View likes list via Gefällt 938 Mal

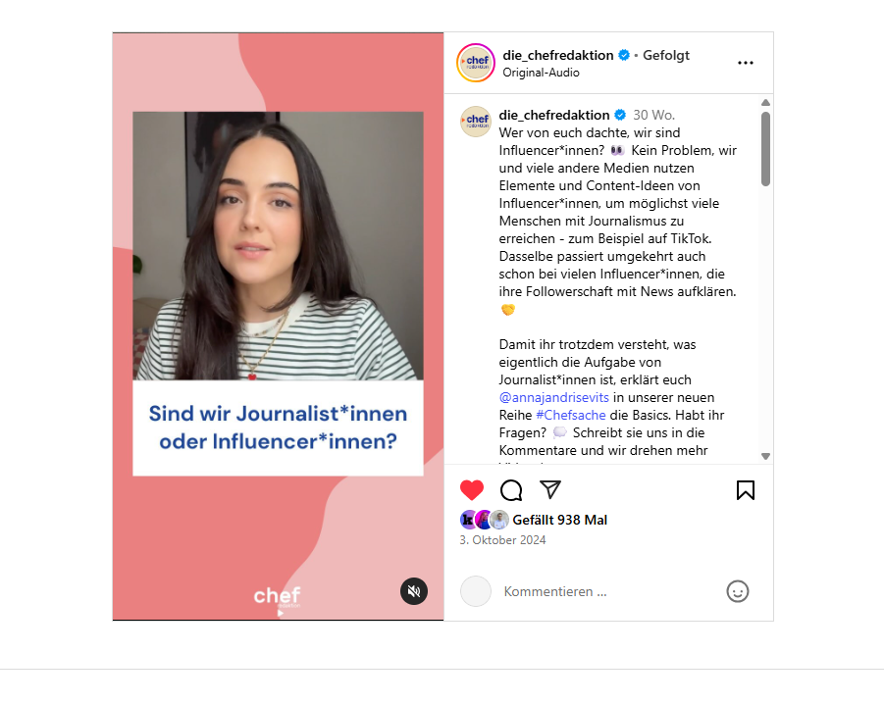559,520
